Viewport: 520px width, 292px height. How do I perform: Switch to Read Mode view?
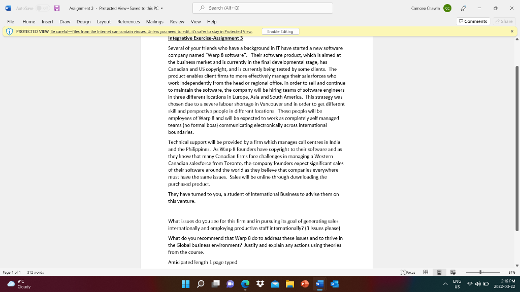[x=426, y=272]
